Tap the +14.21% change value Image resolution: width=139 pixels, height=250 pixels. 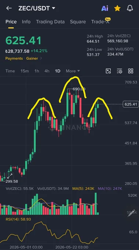pos(39,51)
